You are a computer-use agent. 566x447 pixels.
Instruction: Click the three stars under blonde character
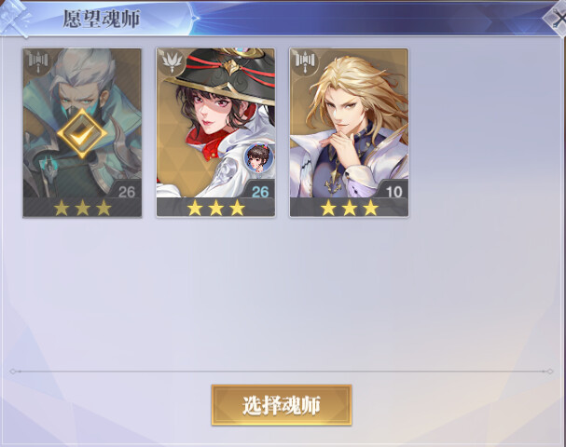[x=350, y=208]
